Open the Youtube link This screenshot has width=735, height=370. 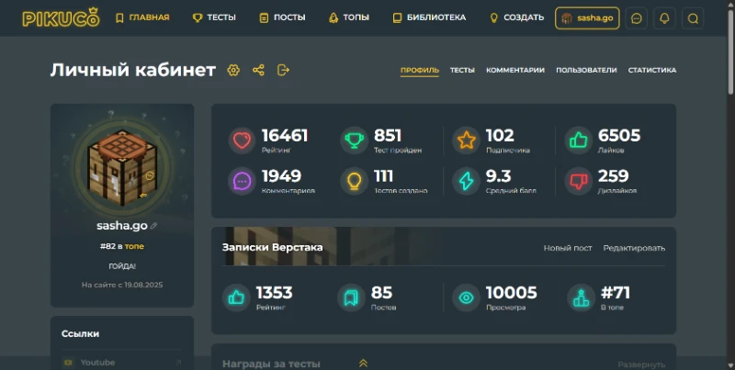pyautogui.click(x=97, y=363)
